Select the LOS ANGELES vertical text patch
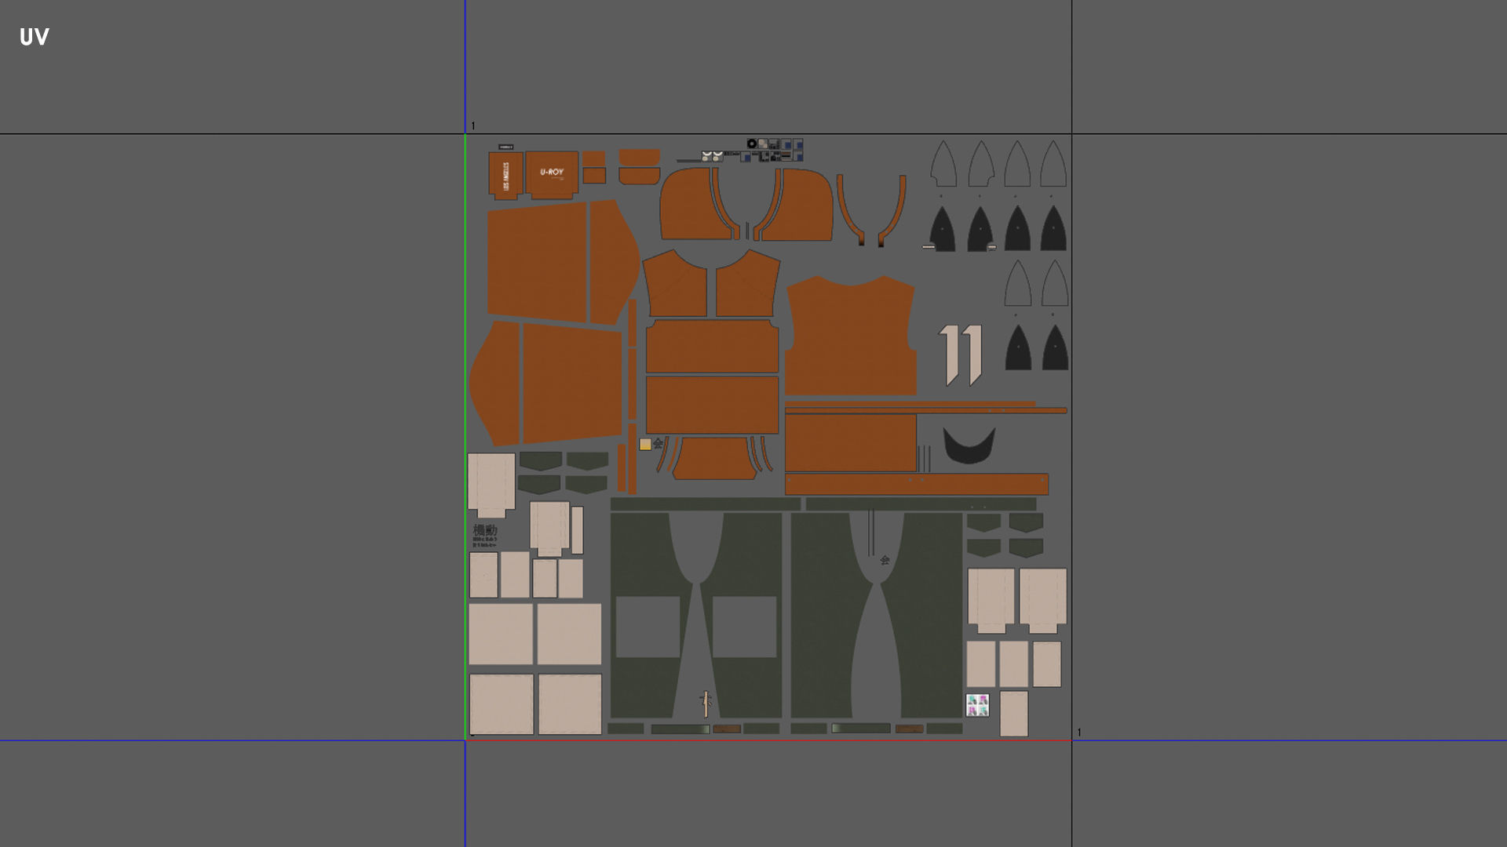The width and height of the screenshot is (1507, 847). (x=505, y=176)
